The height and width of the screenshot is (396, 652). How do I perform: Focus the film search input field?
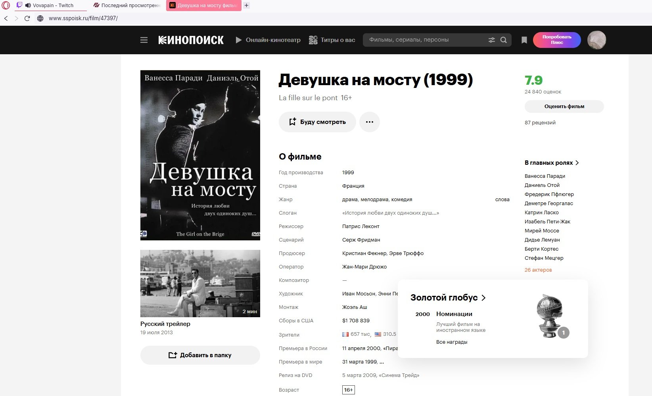[424, 40]
